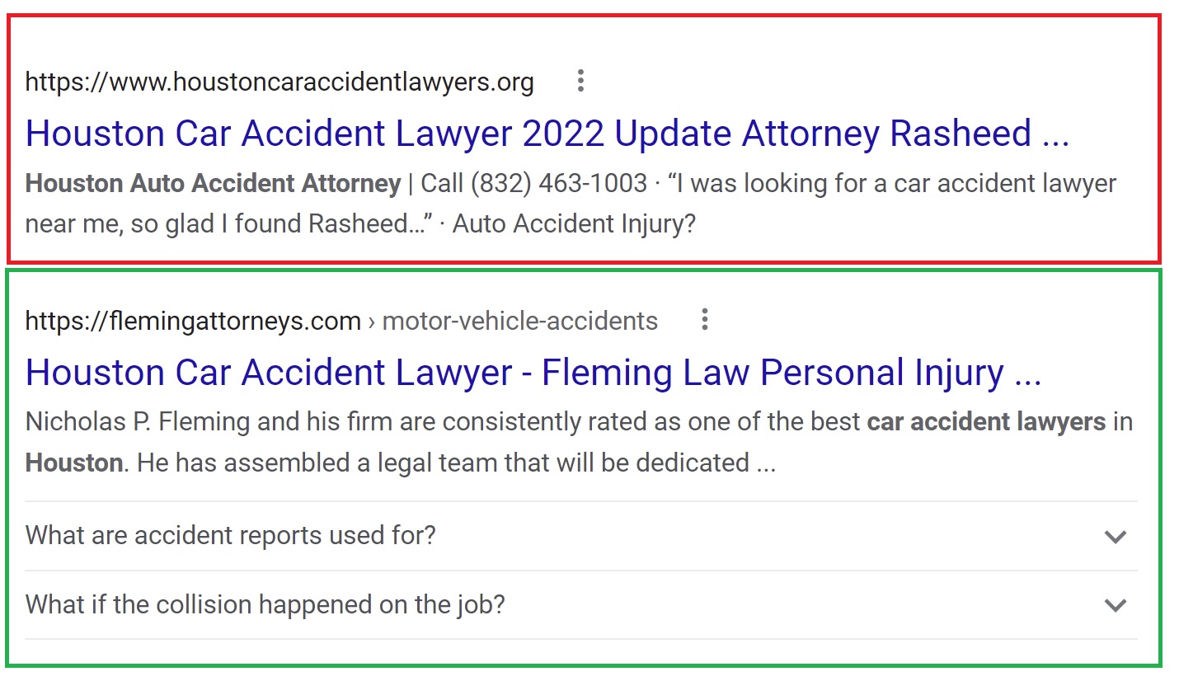Image resolution: width=1179 pixels, height=681 pixels.
Task: Expand "What if the collision happened on the job?"
Action: pos(265,605)
